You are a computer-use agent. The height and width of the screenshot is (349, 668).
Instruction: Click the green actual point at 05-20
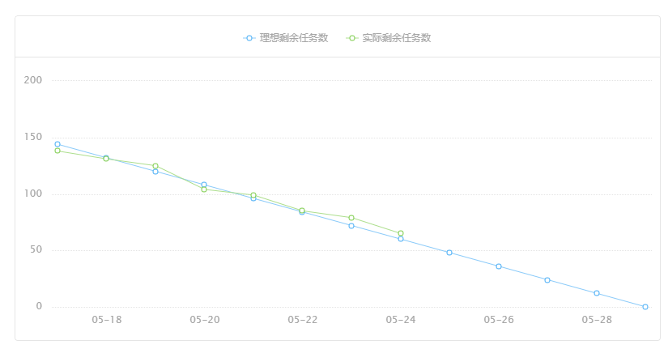pyautogui.click(x=204, y=189)
